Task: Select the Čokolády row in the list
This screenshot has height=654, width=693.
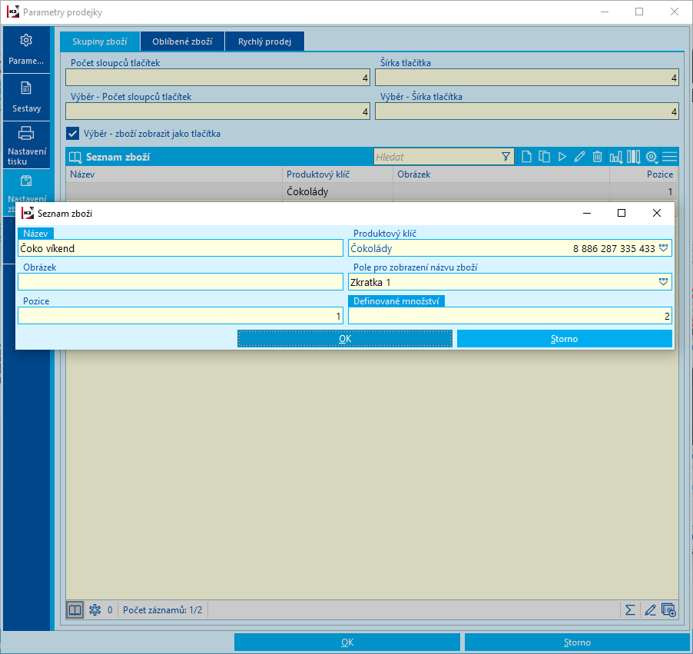Action: 372,192
